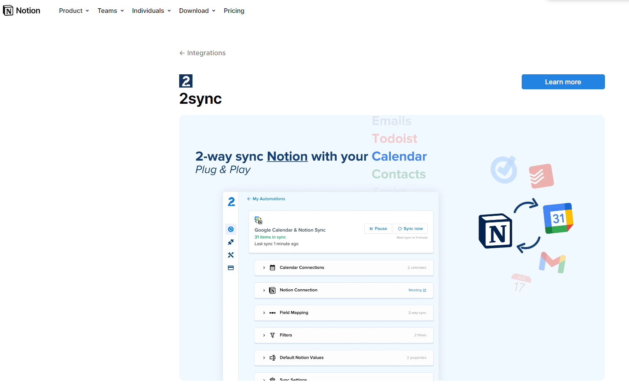
Task: Expand the Default Notion Values row
Action: pyautogui.click(x=344, y=357)
